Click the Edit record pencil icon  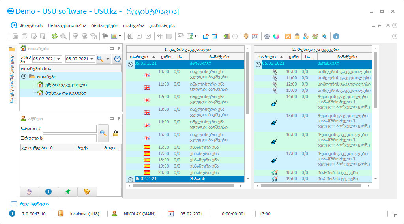click(34, 37)
